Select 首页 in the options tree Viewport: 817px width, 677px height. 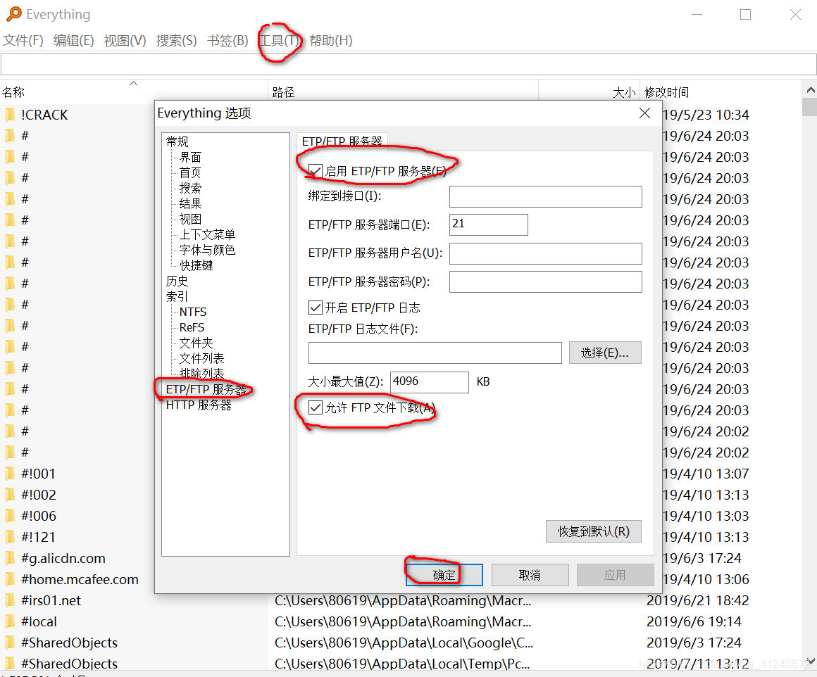click(x=190, y=172)
